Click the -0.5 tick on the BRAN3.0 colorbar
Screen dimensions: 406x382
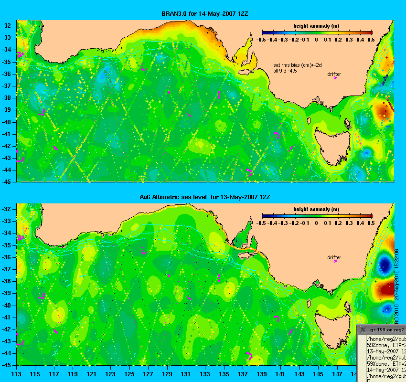click(x=261, y=40)
